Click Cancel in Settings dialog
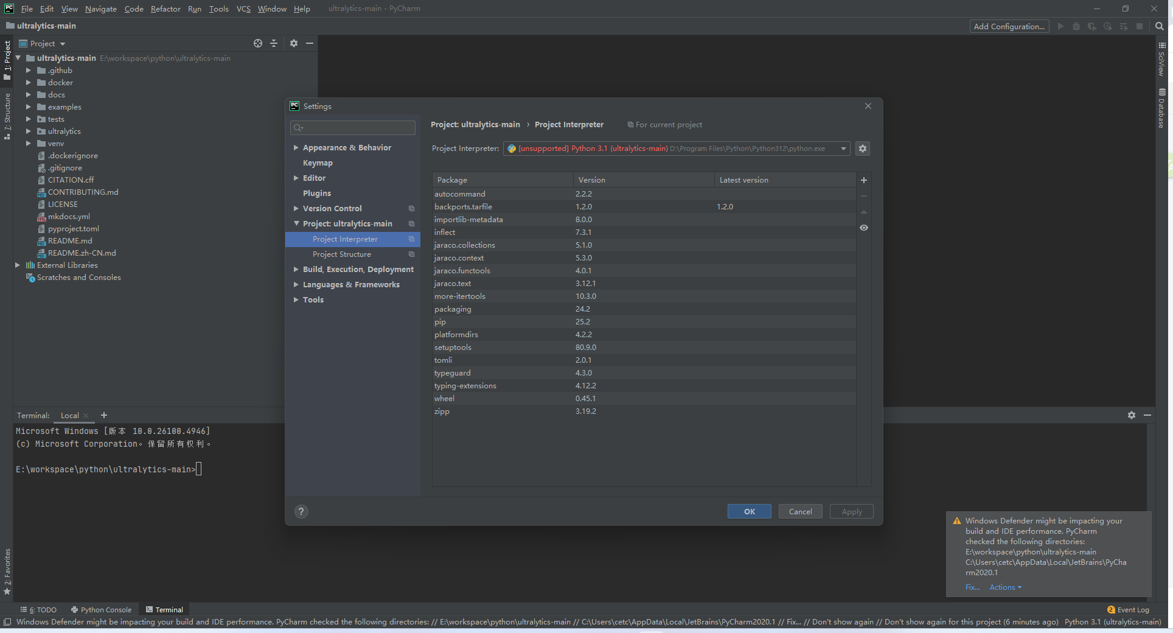 pos(800,511)
